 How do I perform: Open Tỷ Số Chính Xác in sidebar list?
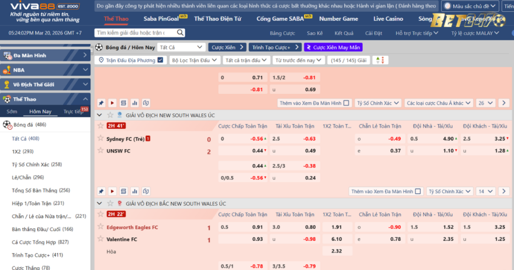click(37, 164)
